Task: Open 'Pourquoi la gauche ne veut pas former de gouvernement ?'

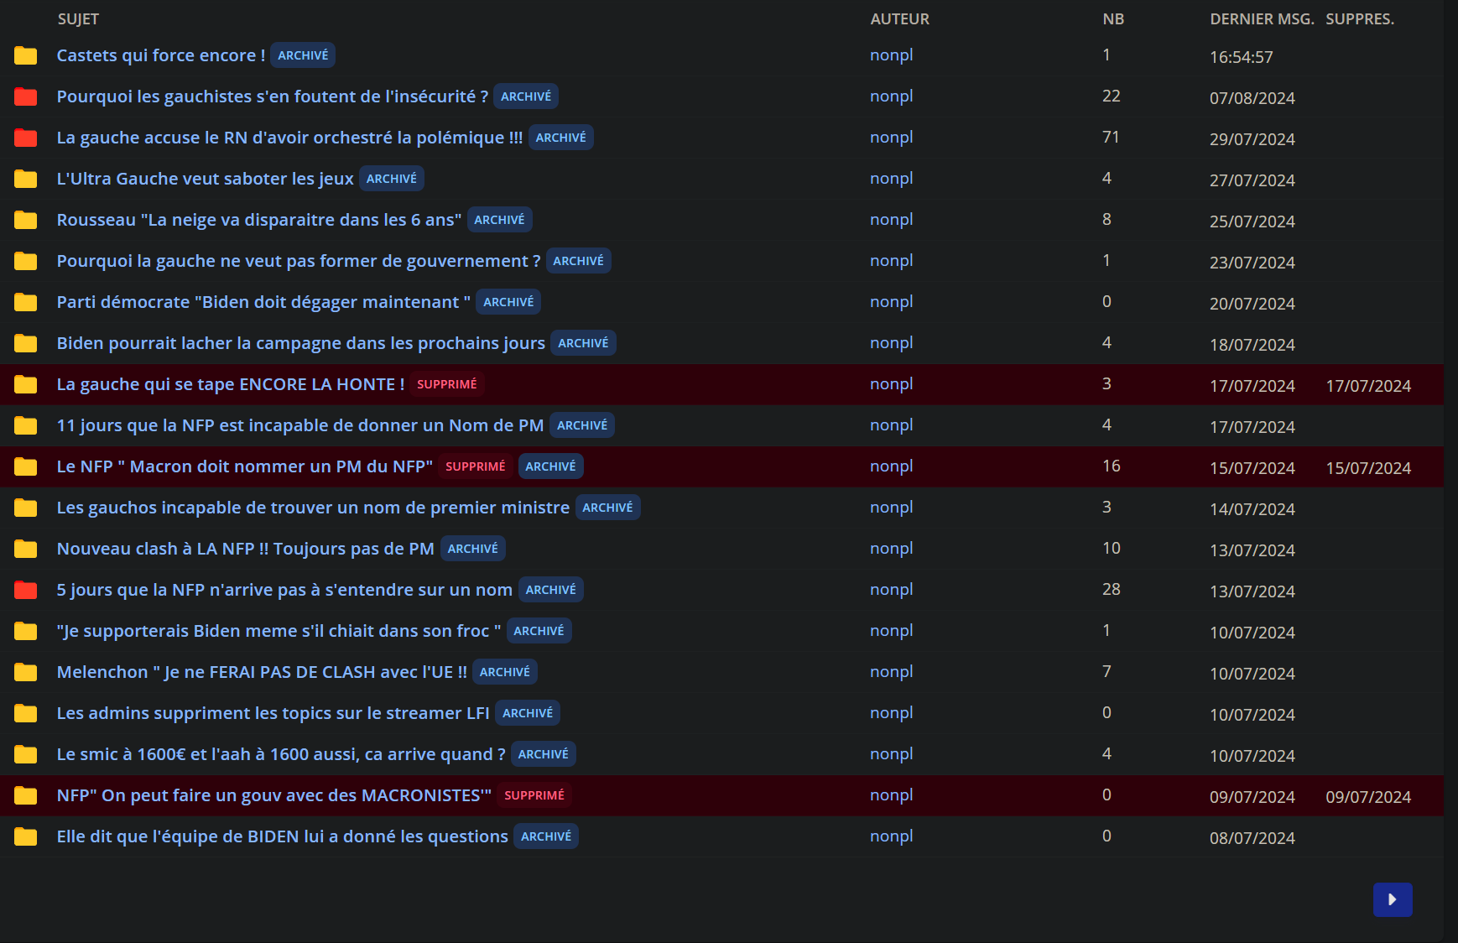Action: point(299,261)
